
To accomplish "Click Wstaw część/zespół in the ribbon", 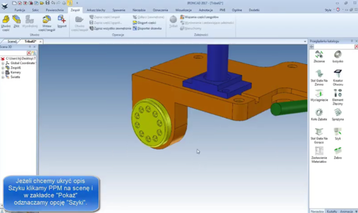I will [x=46, y=22].
